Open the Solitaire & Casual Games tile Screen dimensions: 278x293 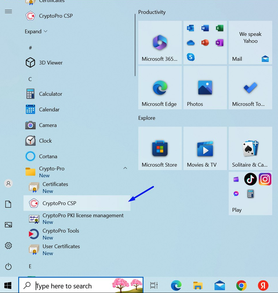[x=250, y=148]
